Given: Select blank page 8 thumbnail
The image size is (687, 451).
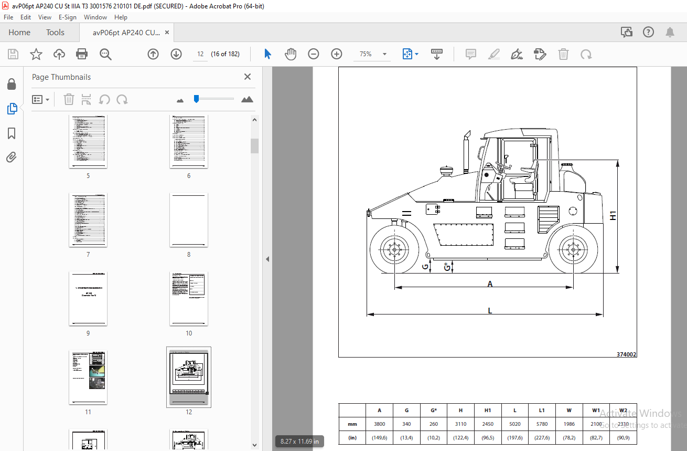Looking at the screenshot, I should click(189, 220).
